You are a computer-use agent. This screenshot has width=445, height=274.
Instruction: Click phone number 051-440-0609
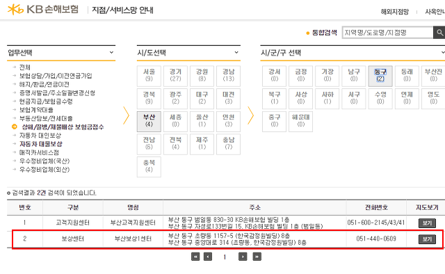point(376,239)
